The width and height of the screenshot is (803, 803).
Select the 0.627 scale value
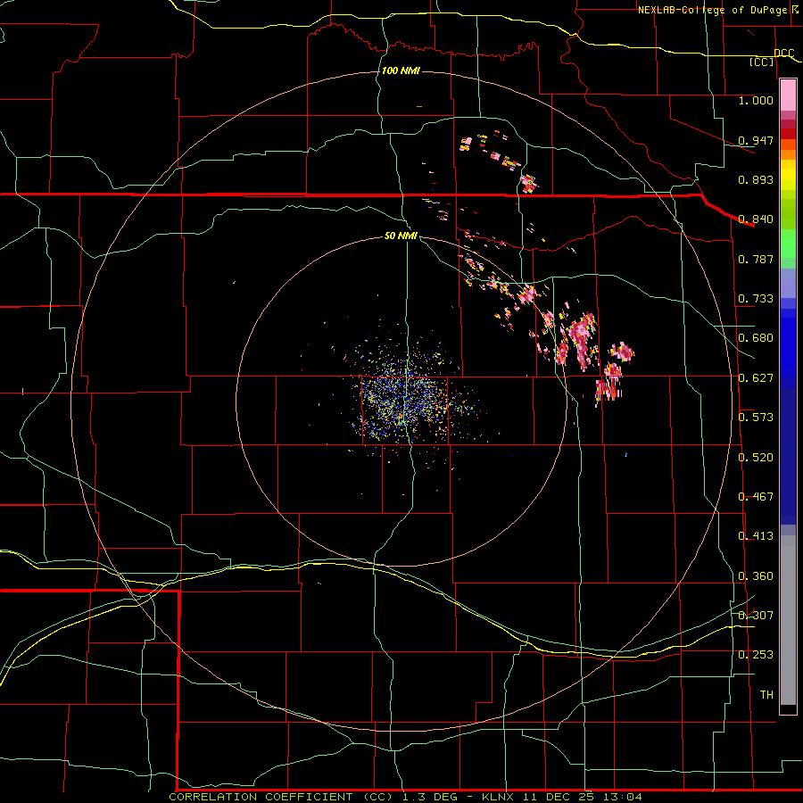coord(756,378)
